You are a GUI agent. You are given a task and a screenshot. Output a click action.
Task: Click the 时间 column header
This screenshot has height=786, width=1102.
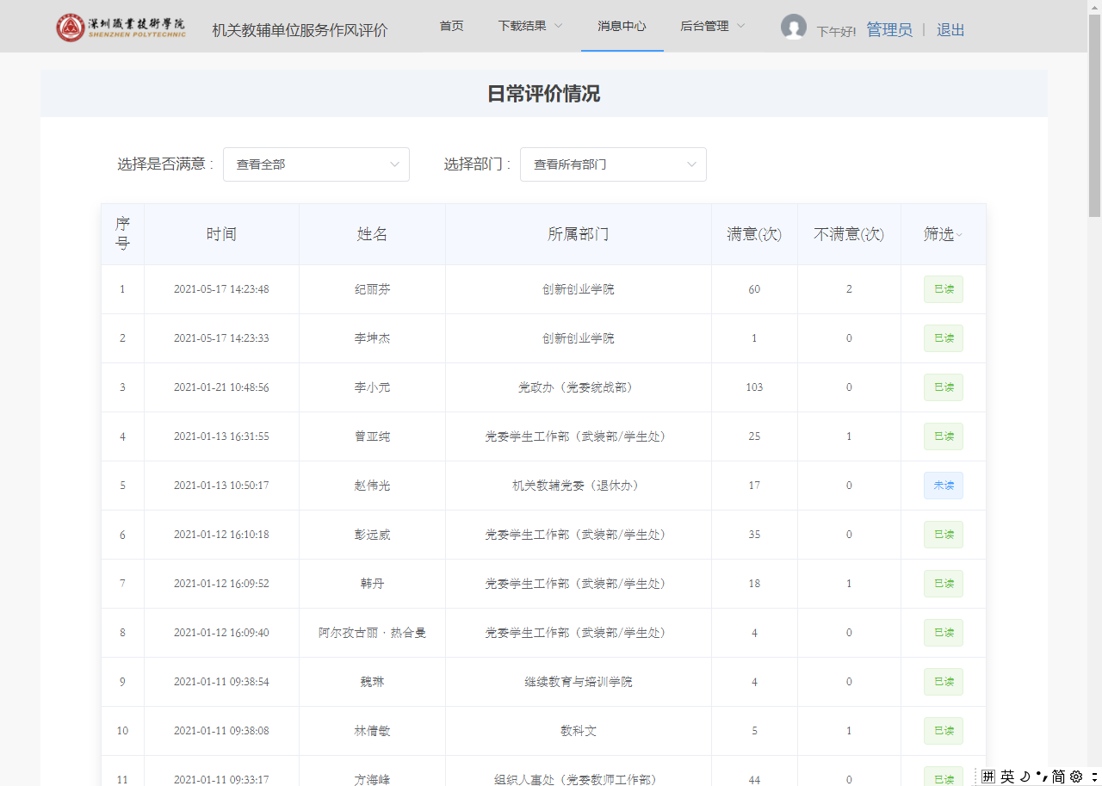(221, 234)
